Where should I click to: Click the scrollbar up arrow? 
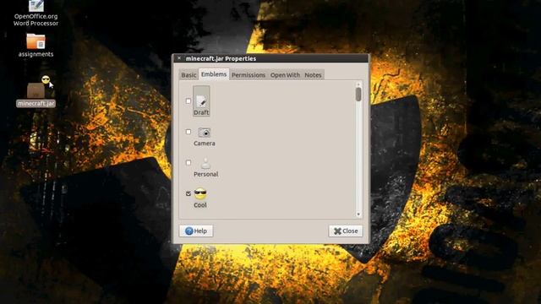(358, 84)
